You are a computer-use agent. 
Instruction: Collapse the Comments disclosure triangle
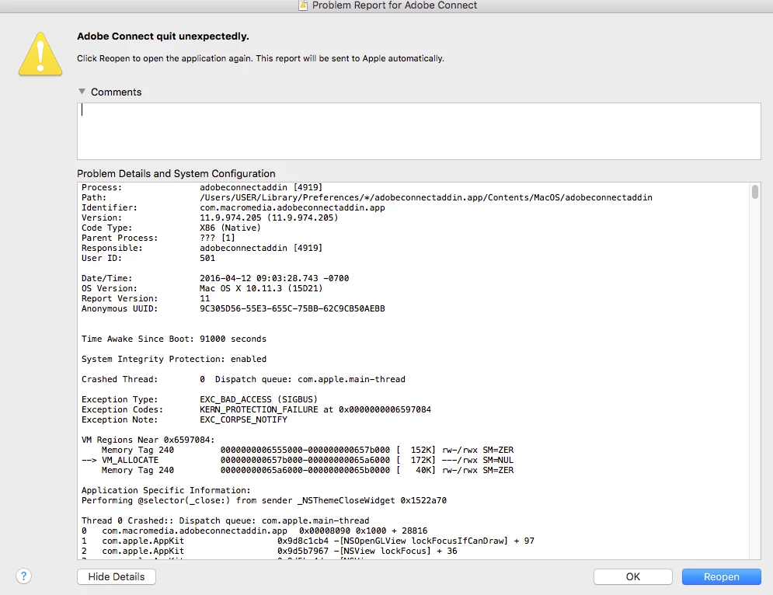coord(82,92)
